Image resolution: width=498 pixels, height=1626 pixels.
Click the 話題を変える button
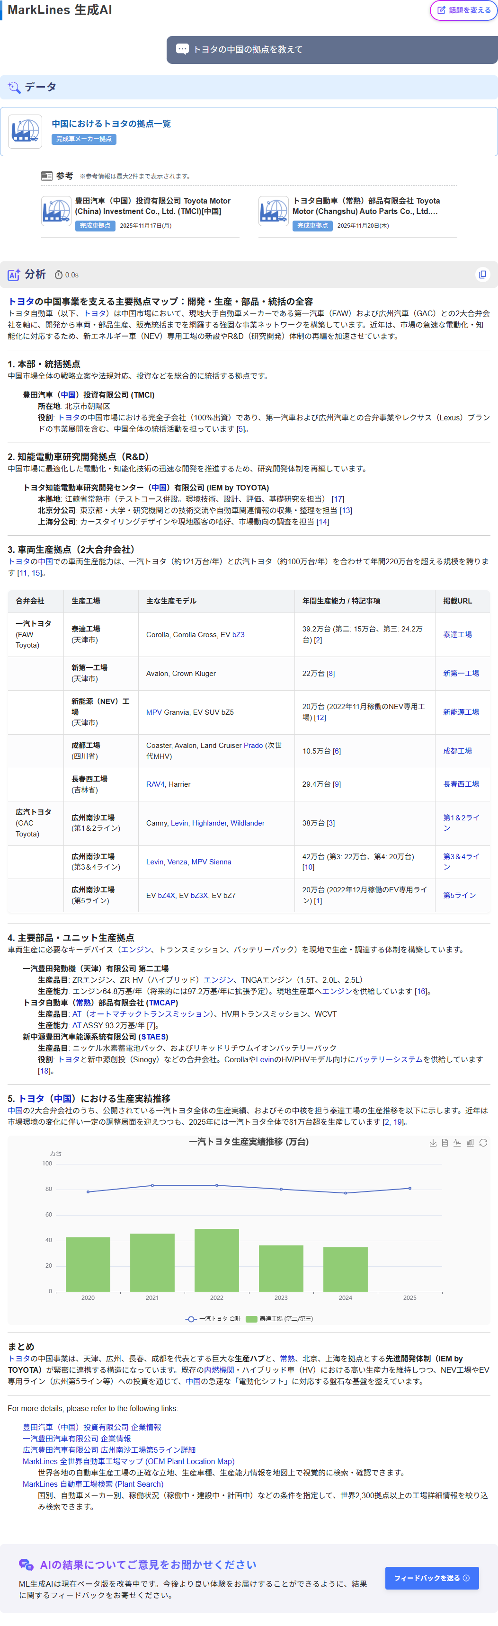[464, 10]
